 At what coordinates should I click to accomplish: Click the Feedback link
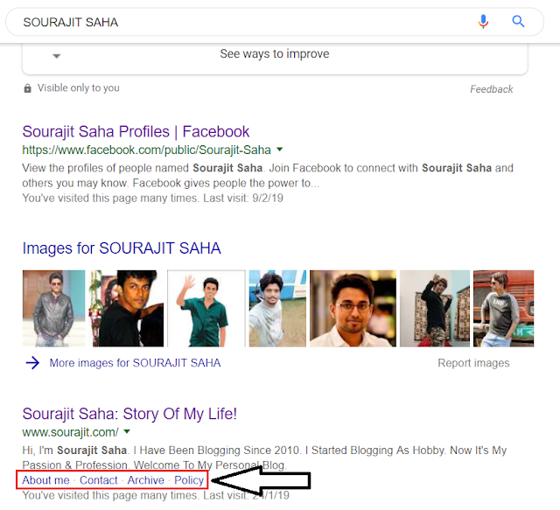click(492, 89)
